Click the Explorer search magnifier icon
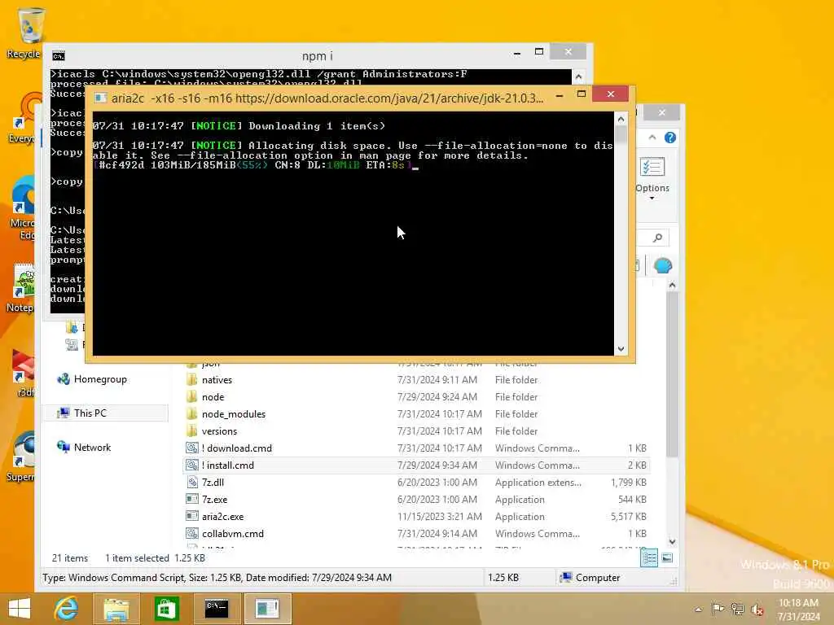The width and height of the screenshot is (834, 625). pos(657,238)
